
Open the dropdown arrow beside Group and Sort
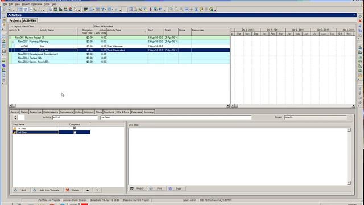pos(113,10)
